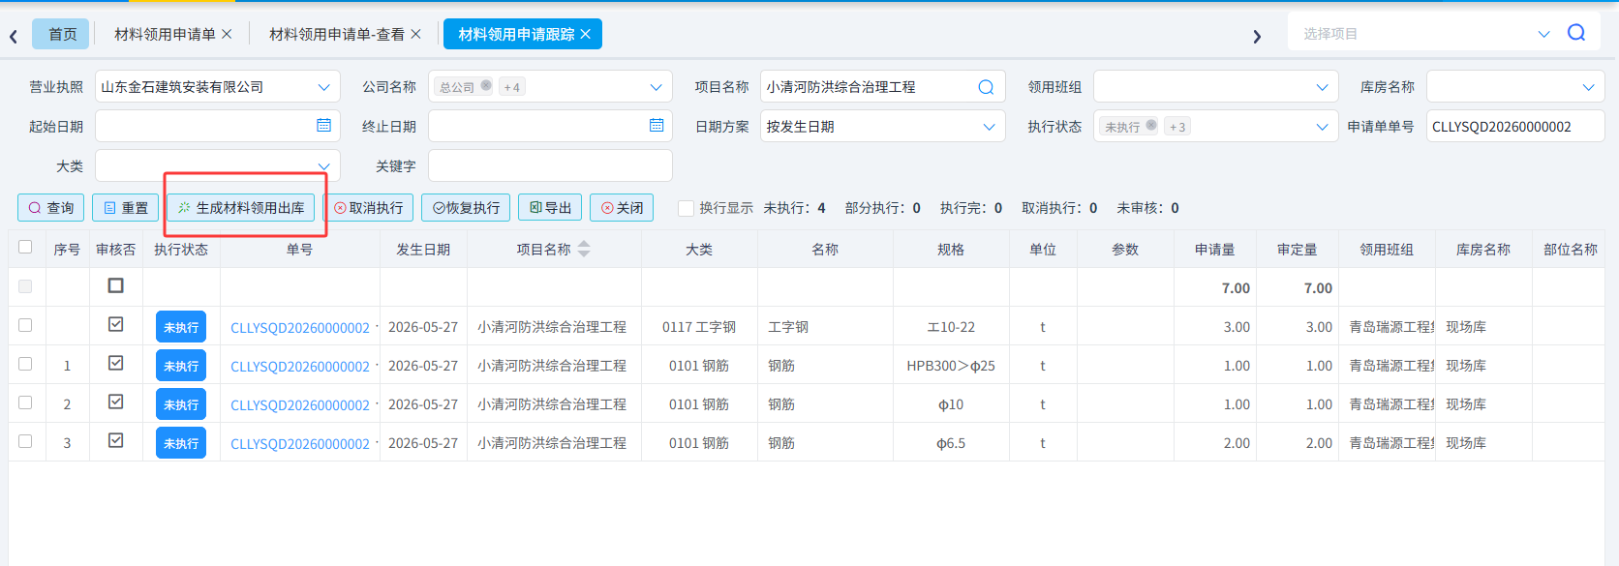Image resolution: width=1619 pixels, height=566 pixels.
Task: Open the 选择项目 dropdown at top right
Action: pyautogui.click(x=1544, y=34)
